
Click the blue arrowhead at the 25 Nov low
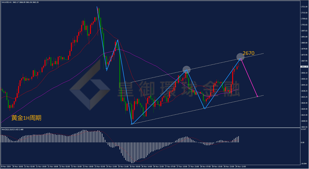pyautogui.click(x=107, y=70)
